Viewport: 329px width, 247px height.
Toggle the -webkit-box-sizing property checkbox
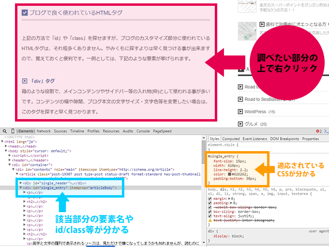[210, 207]
